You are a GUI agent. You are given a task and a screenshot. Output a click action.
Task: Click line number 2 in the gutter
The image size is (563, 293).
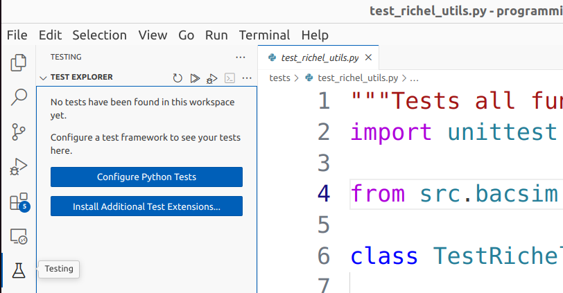pyautogui.click(x=324, y=132)
